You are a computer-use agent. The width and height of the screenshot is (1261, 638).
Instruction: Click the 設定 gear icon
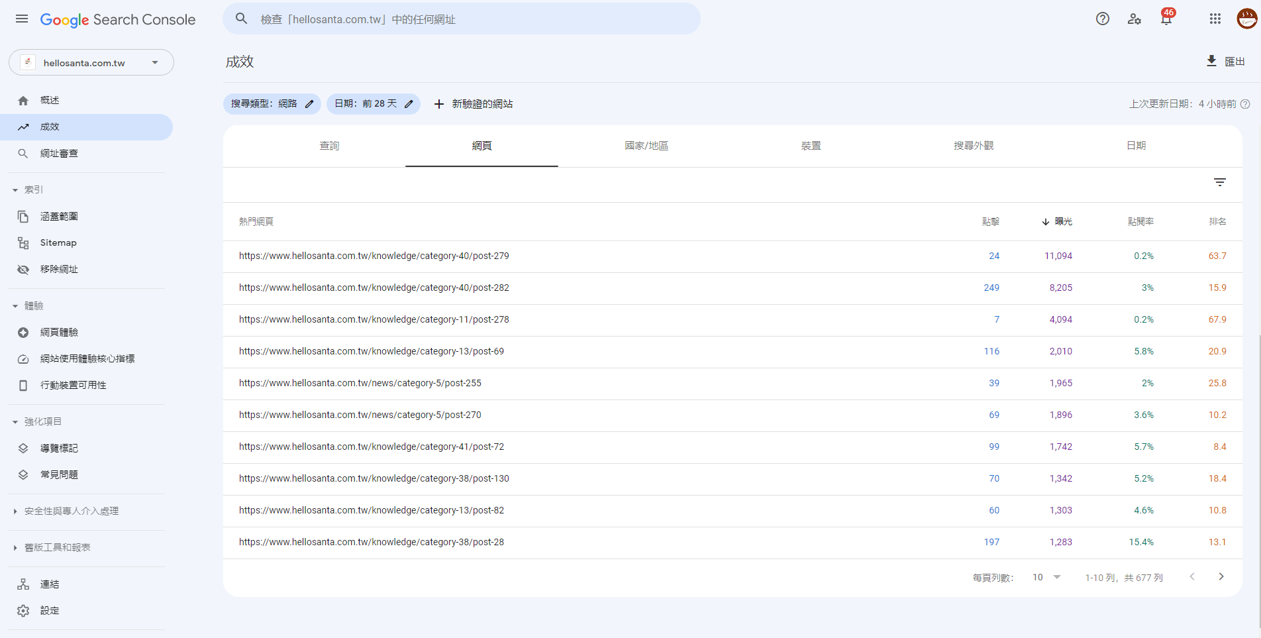[x=23, y=611]
